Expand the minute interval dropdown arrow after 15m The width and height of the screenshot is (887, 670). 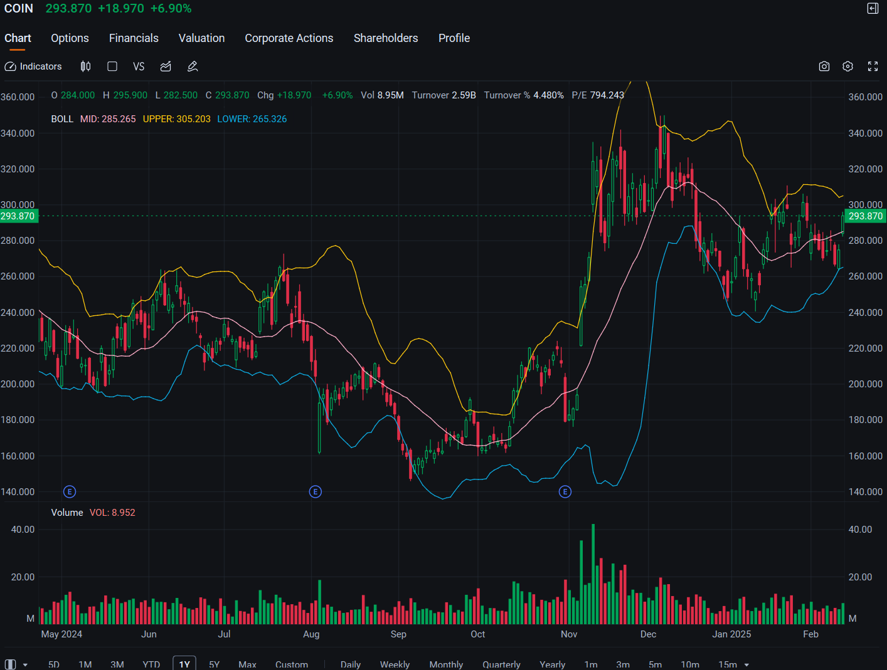tap(746, 665)
